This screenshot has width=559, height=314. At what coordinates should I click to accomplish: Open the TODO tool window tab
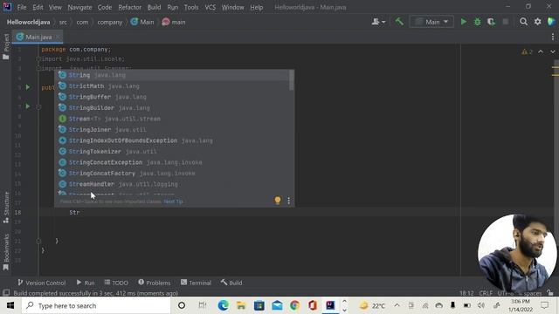(116, 283)
